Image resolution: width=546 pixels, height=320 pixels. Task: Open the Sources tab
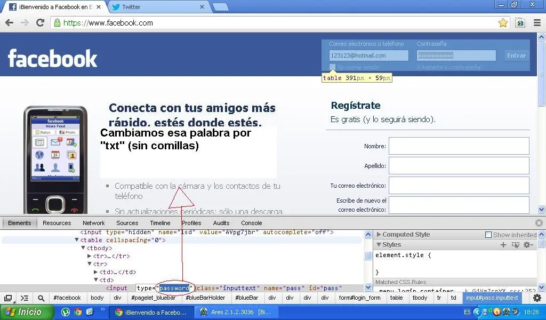click(127, 223)
